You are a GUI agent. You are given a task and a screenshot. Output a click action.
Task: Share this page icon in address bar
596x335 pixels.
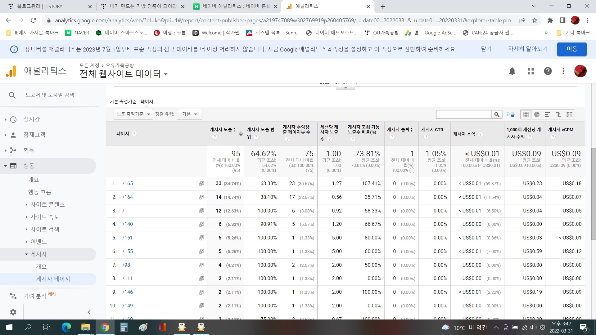(x=522, y=20)
